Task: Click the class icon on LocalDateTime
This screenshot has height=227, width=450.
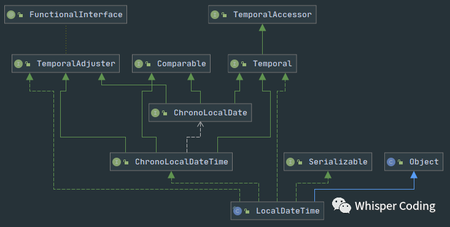Action: coord(237,211)
